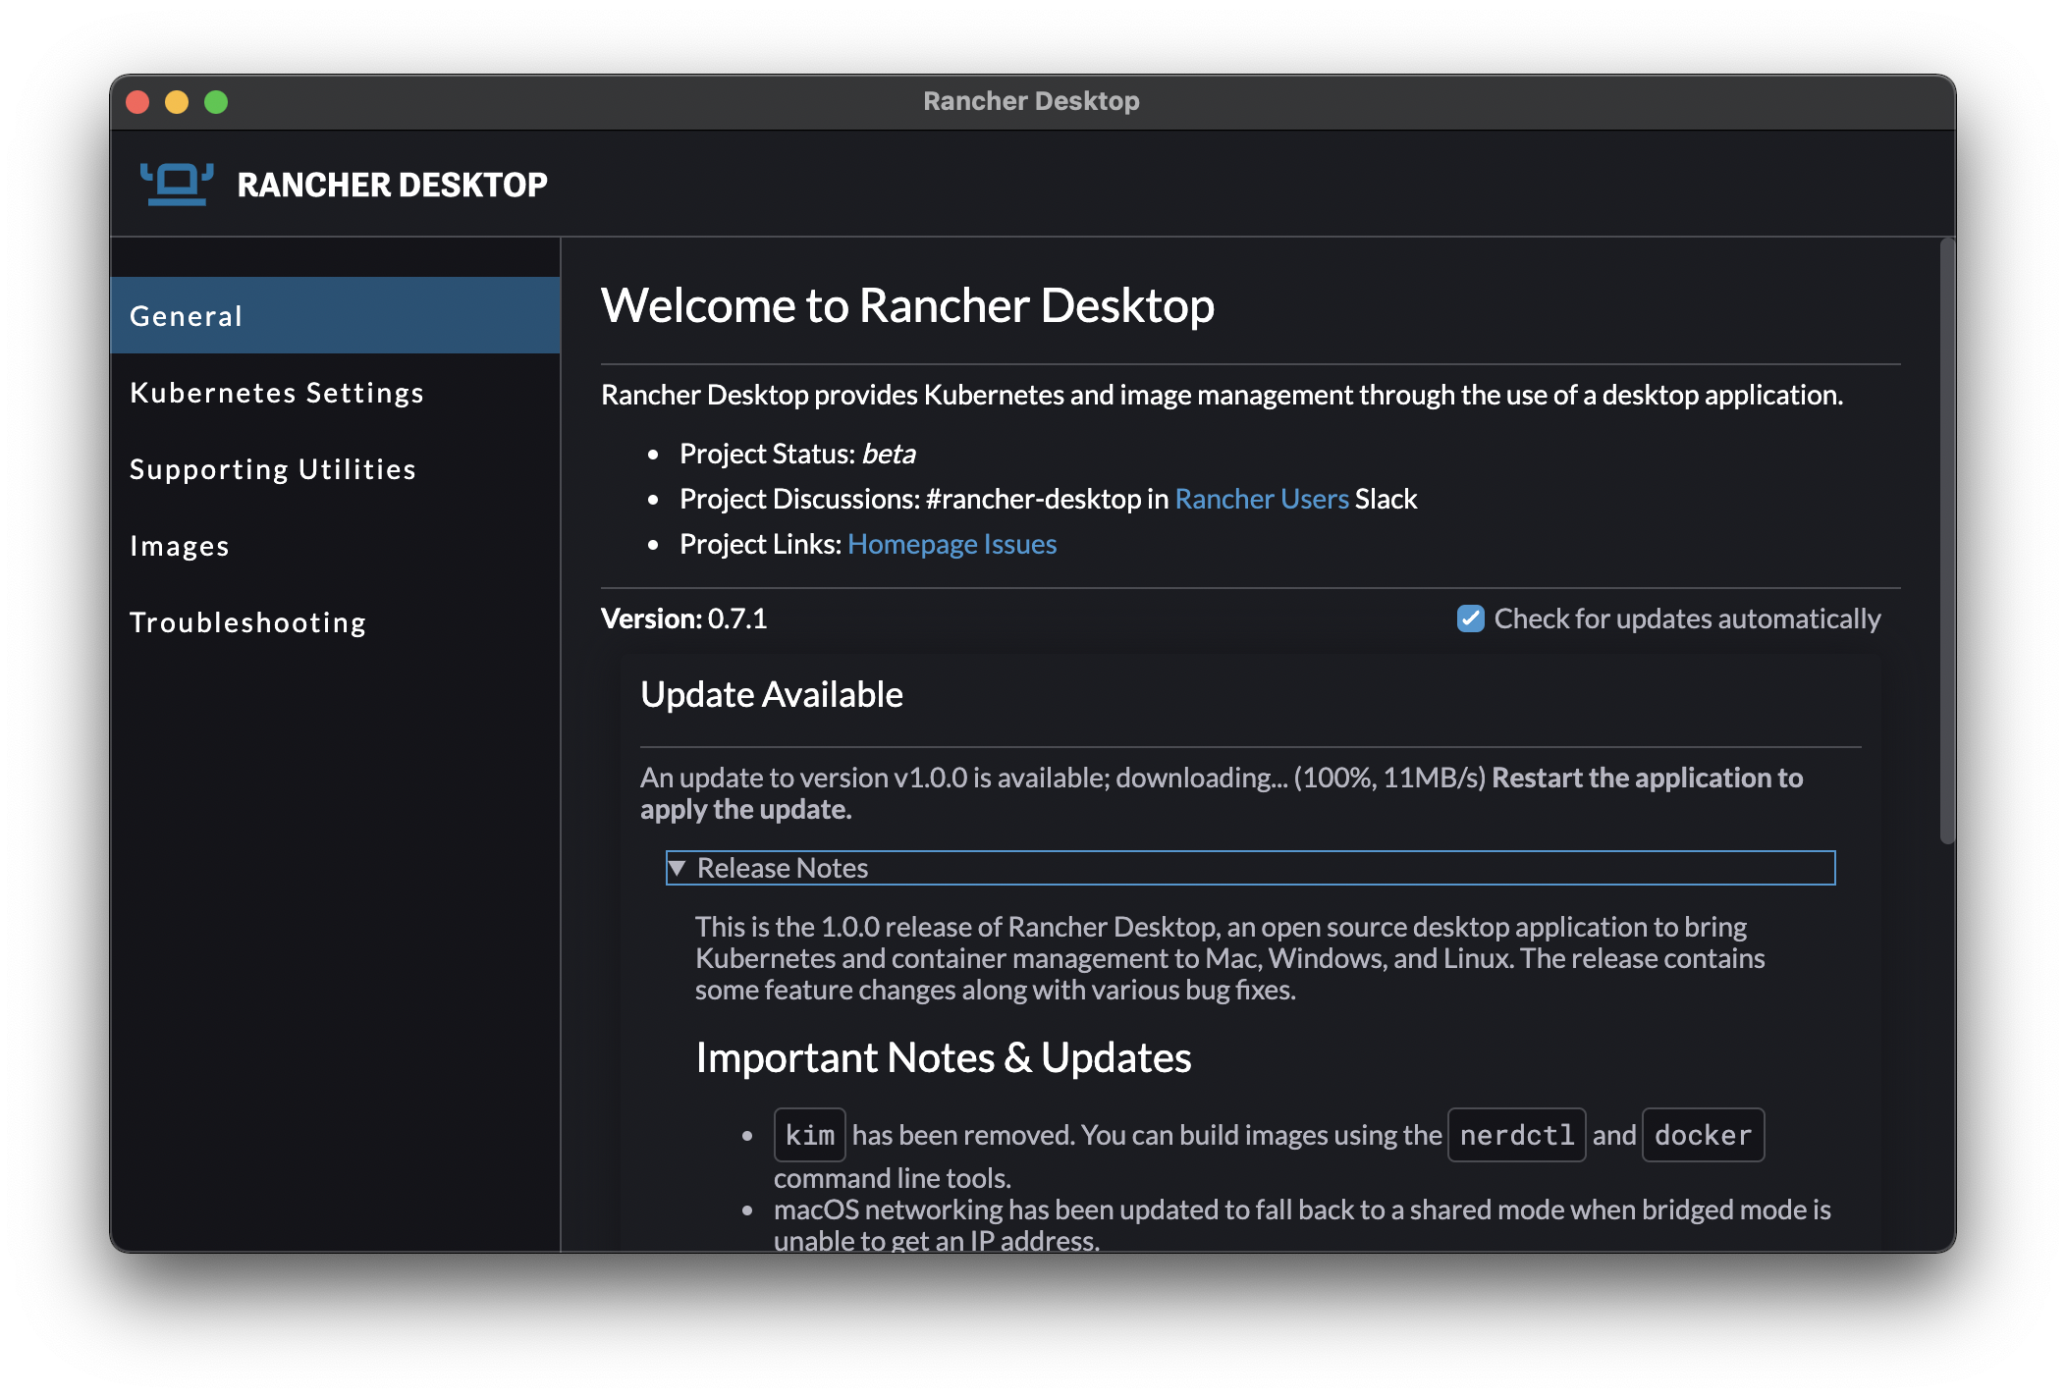Disable Check for updates automatically checkbox
The width and height of the screenshot is (2066, 1398).
(1470, 618)
